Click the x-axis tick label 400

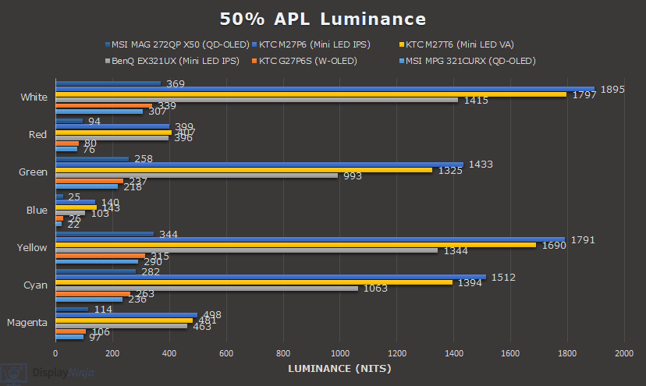point(169,353)
